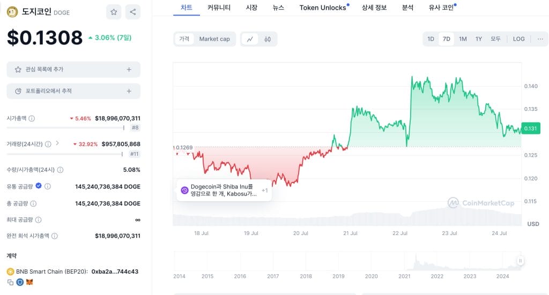This screenshot has height=295, width=549.
Task: Click 포트폴리오에서 추적 button
Action: pyautogui.click(x=73, y=91)
